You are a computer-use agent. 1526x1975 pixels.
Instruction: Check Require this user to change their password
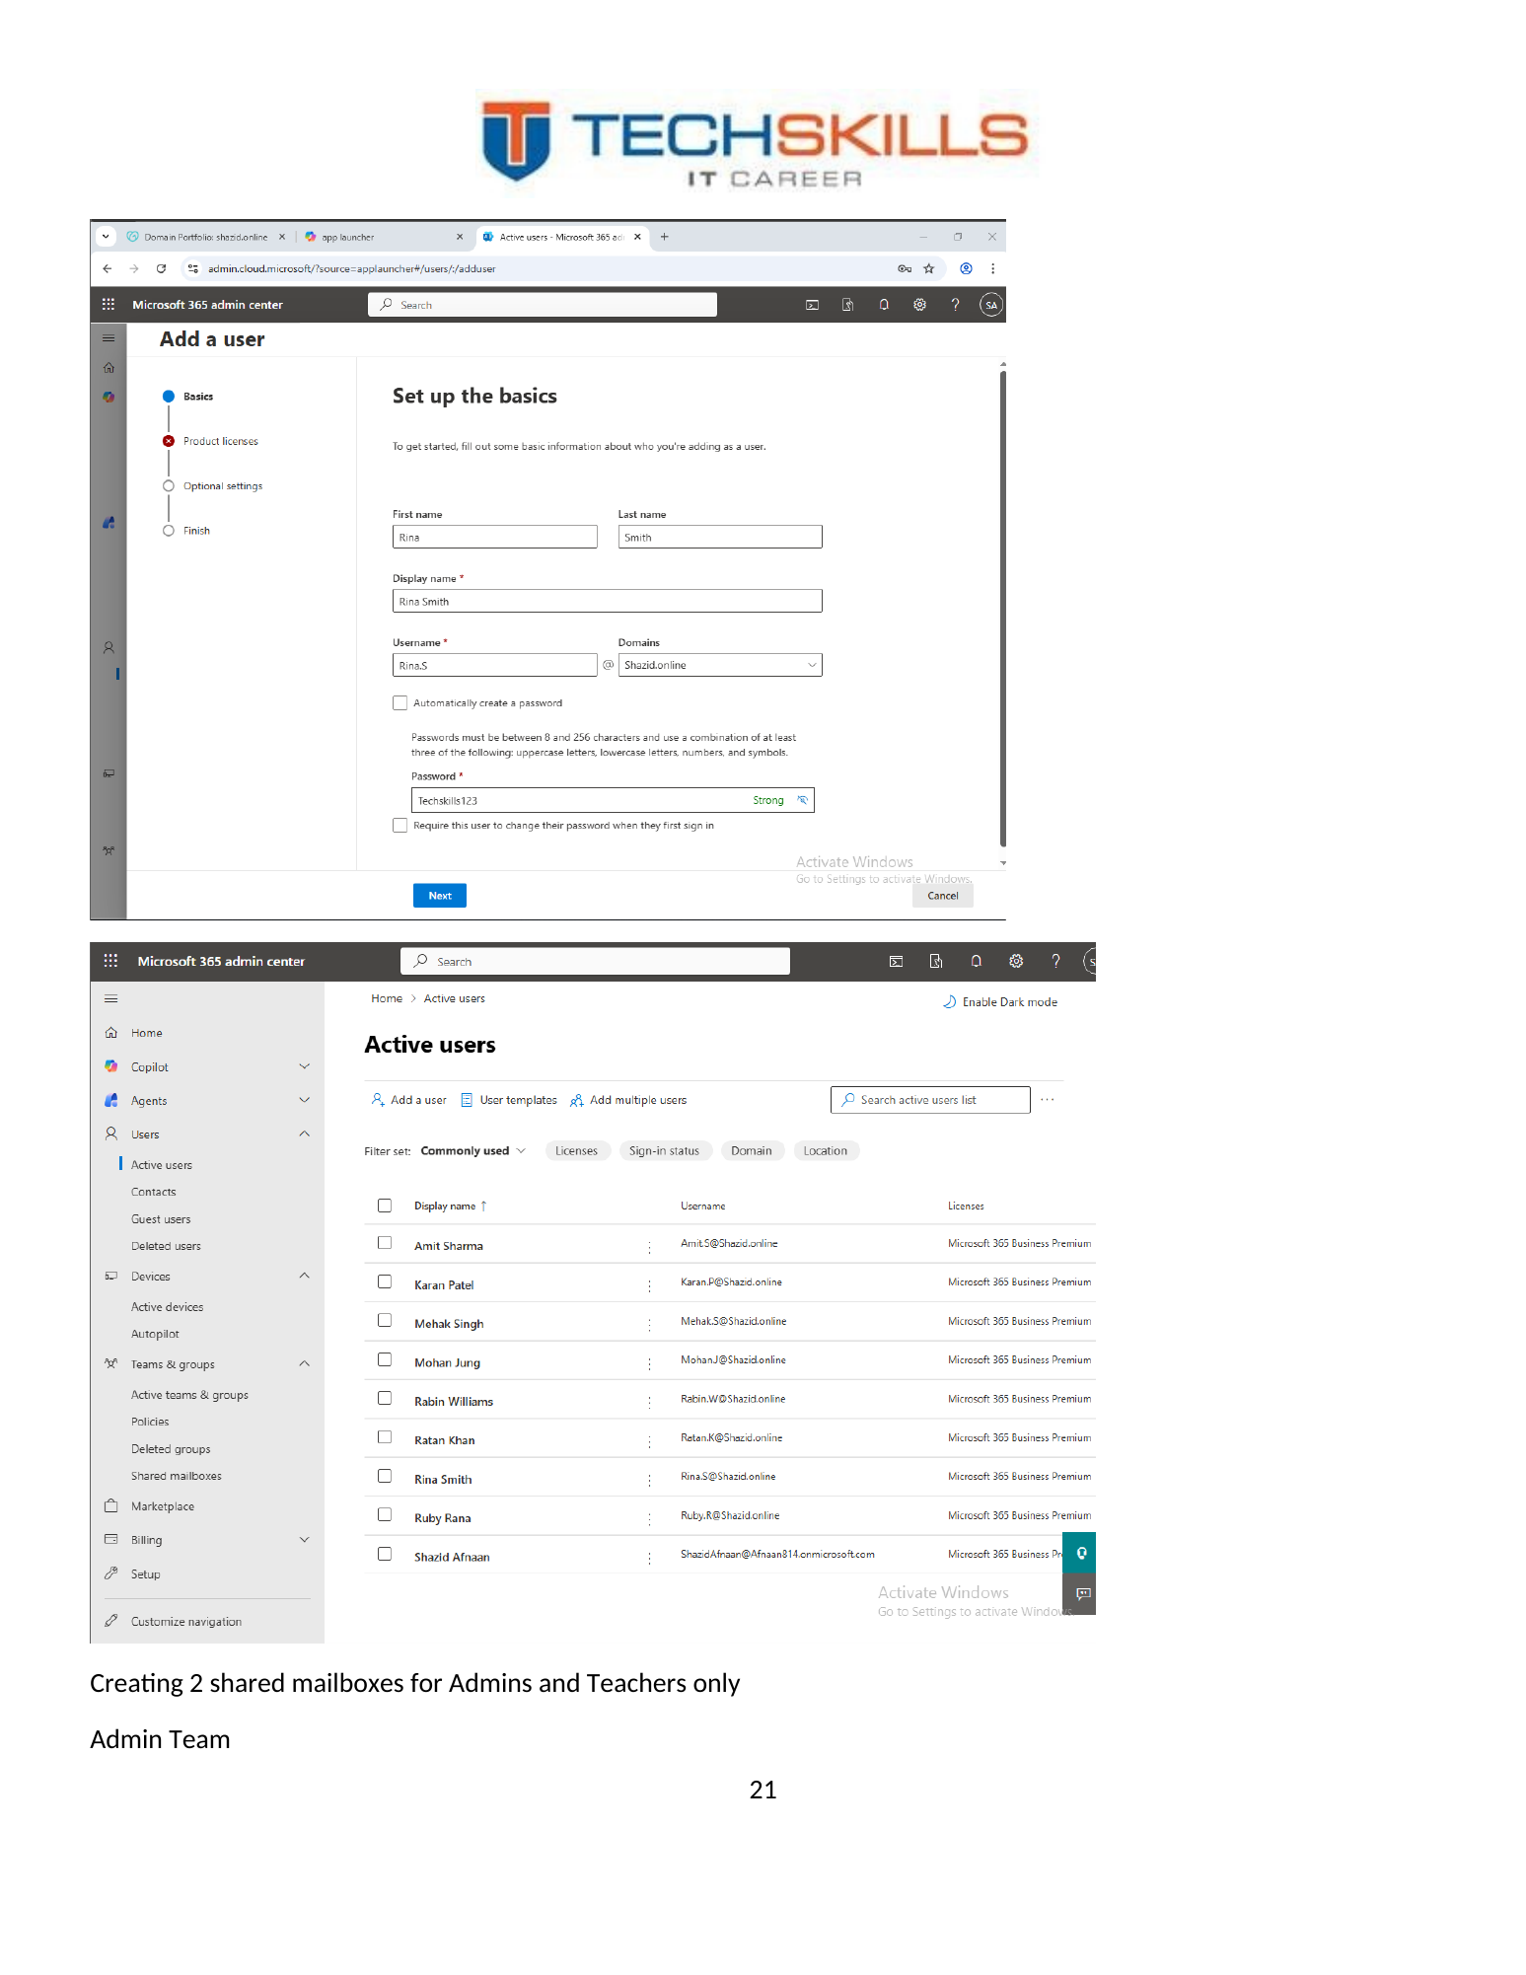[x=400, y=826]
